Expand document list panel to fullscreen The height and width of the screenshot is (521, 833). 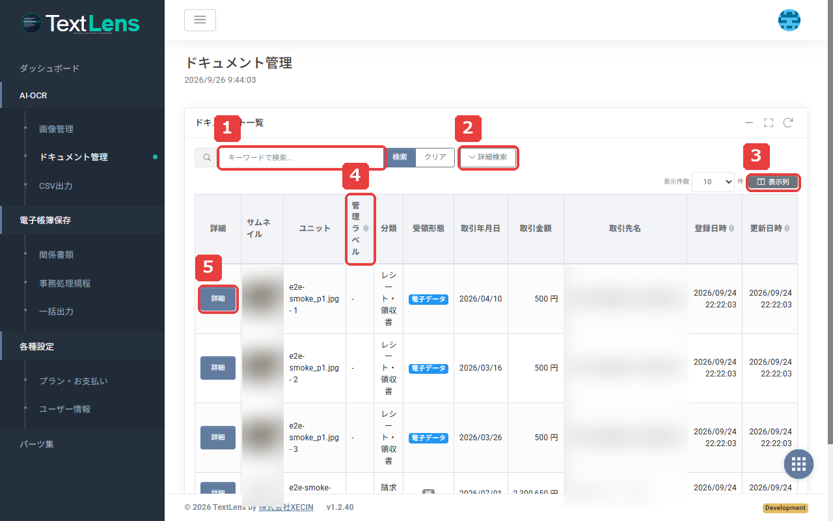pyautogui.click(x=769, y=122)
